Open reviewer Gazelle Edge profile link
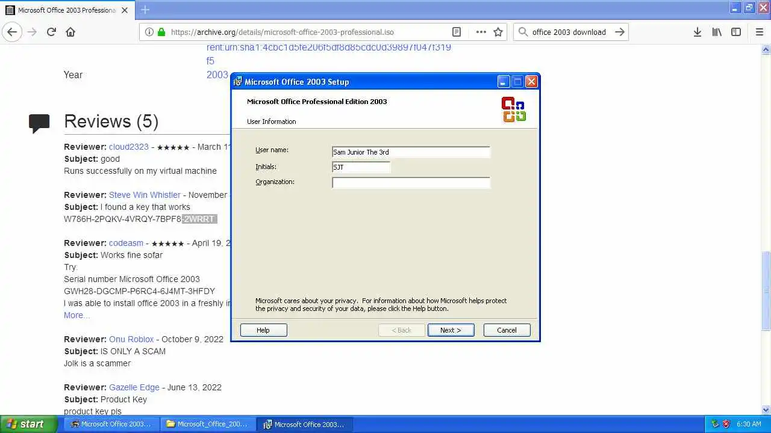 [x=134, y=387]
